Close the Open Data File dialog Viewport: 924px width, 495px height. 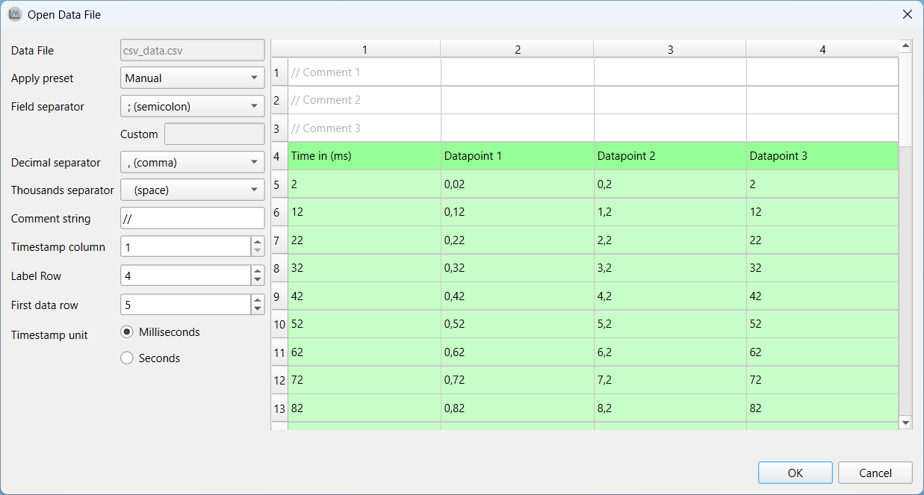(907, 14)
